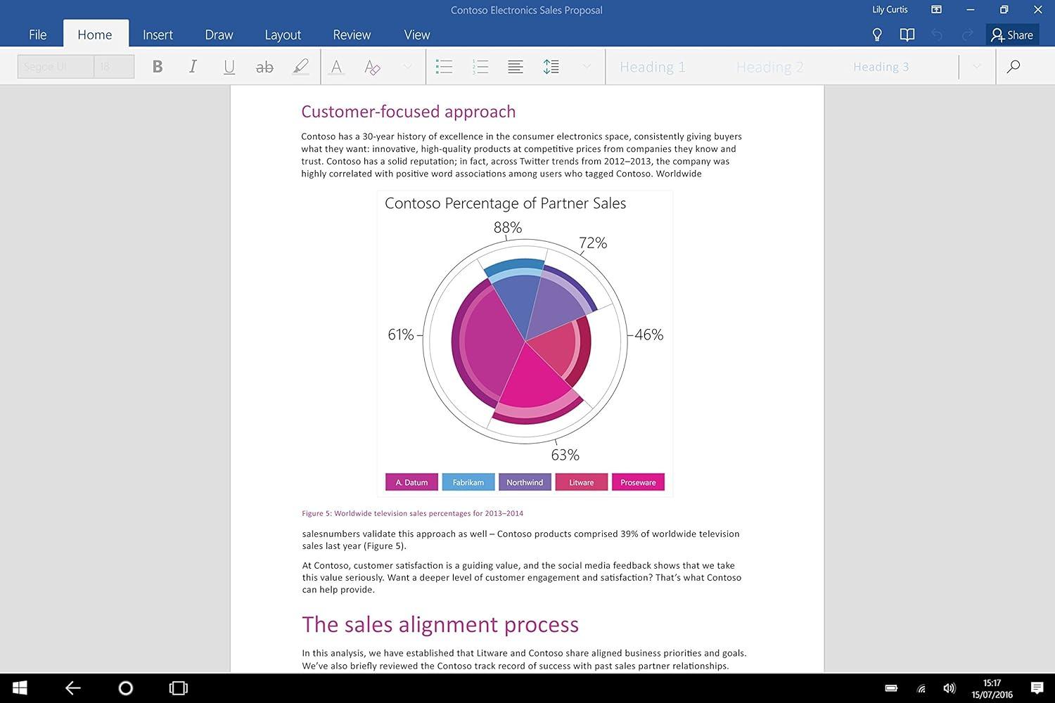Screen dimensions: 1055x703
Task: Click the Share button
Action: 1012,34
